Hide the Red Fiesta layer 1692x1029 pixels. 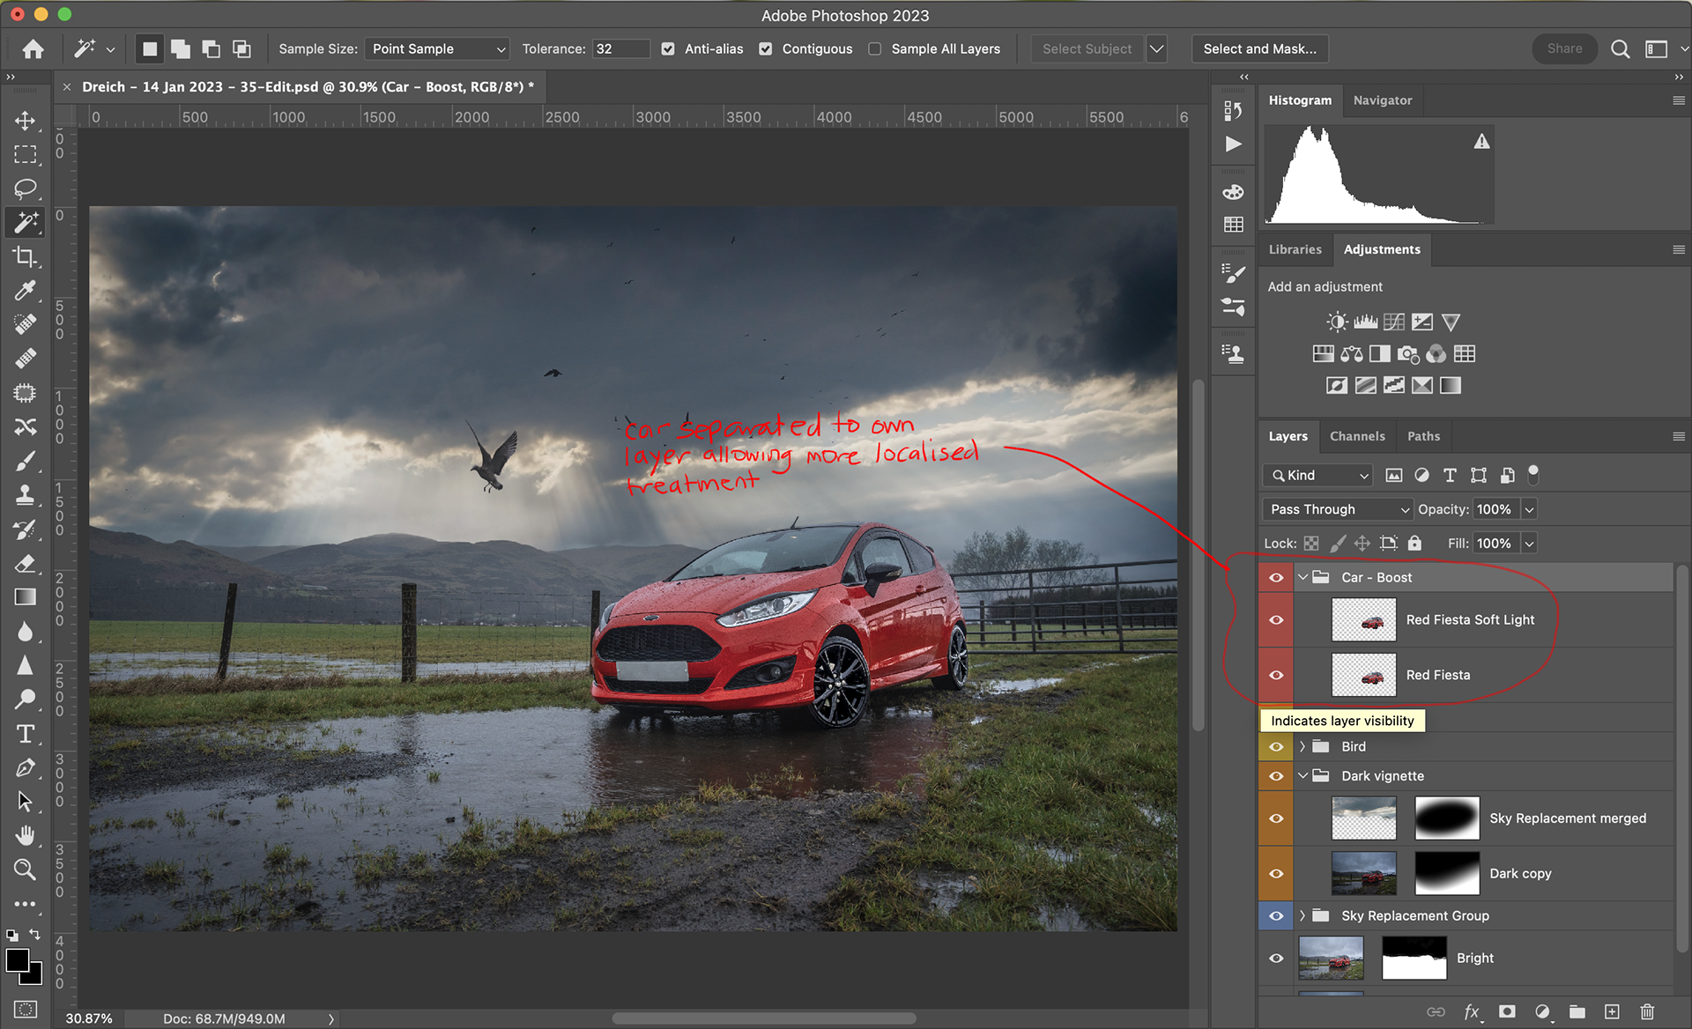[x=1276, y=675]
